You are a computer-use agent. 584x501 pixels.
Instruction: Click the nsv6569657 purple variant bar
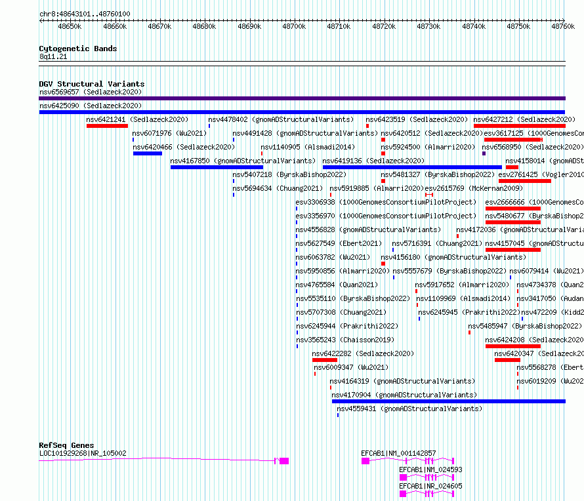point(302,98)
